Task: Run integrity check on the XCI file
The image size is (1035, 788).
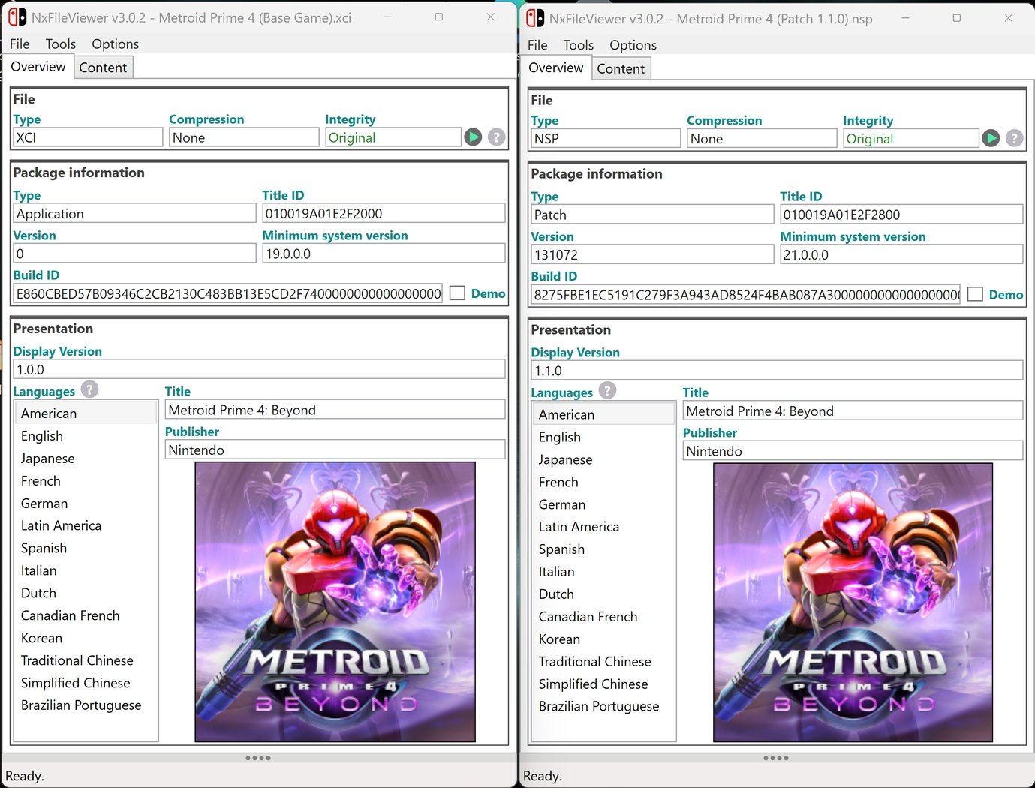Action: (x=473, y=137)
